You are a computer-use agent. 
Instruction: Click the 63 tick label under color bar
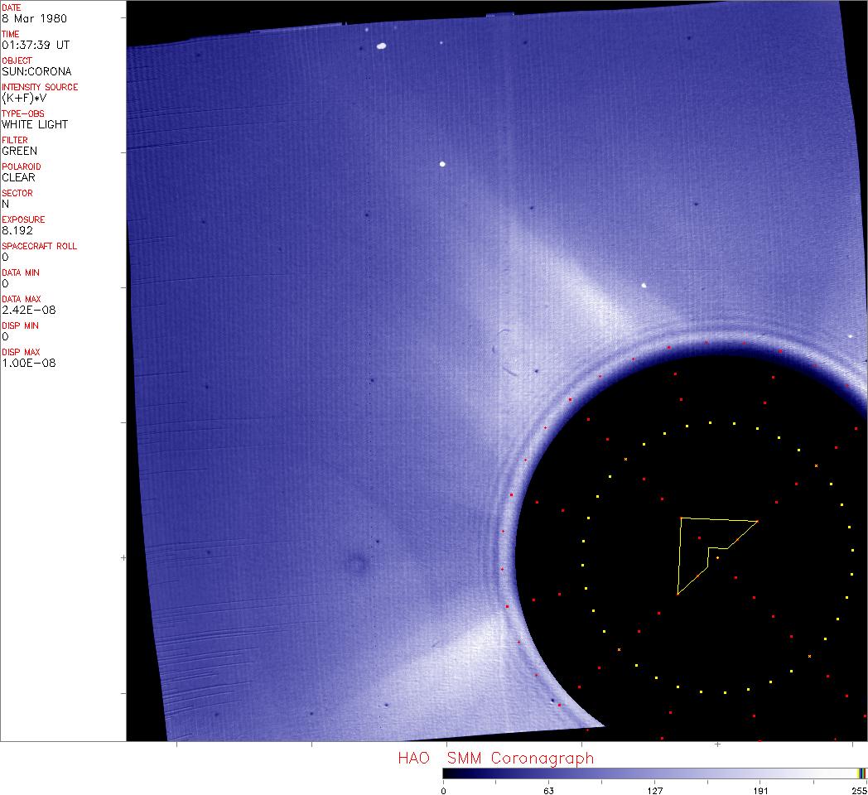click(548, 790)
